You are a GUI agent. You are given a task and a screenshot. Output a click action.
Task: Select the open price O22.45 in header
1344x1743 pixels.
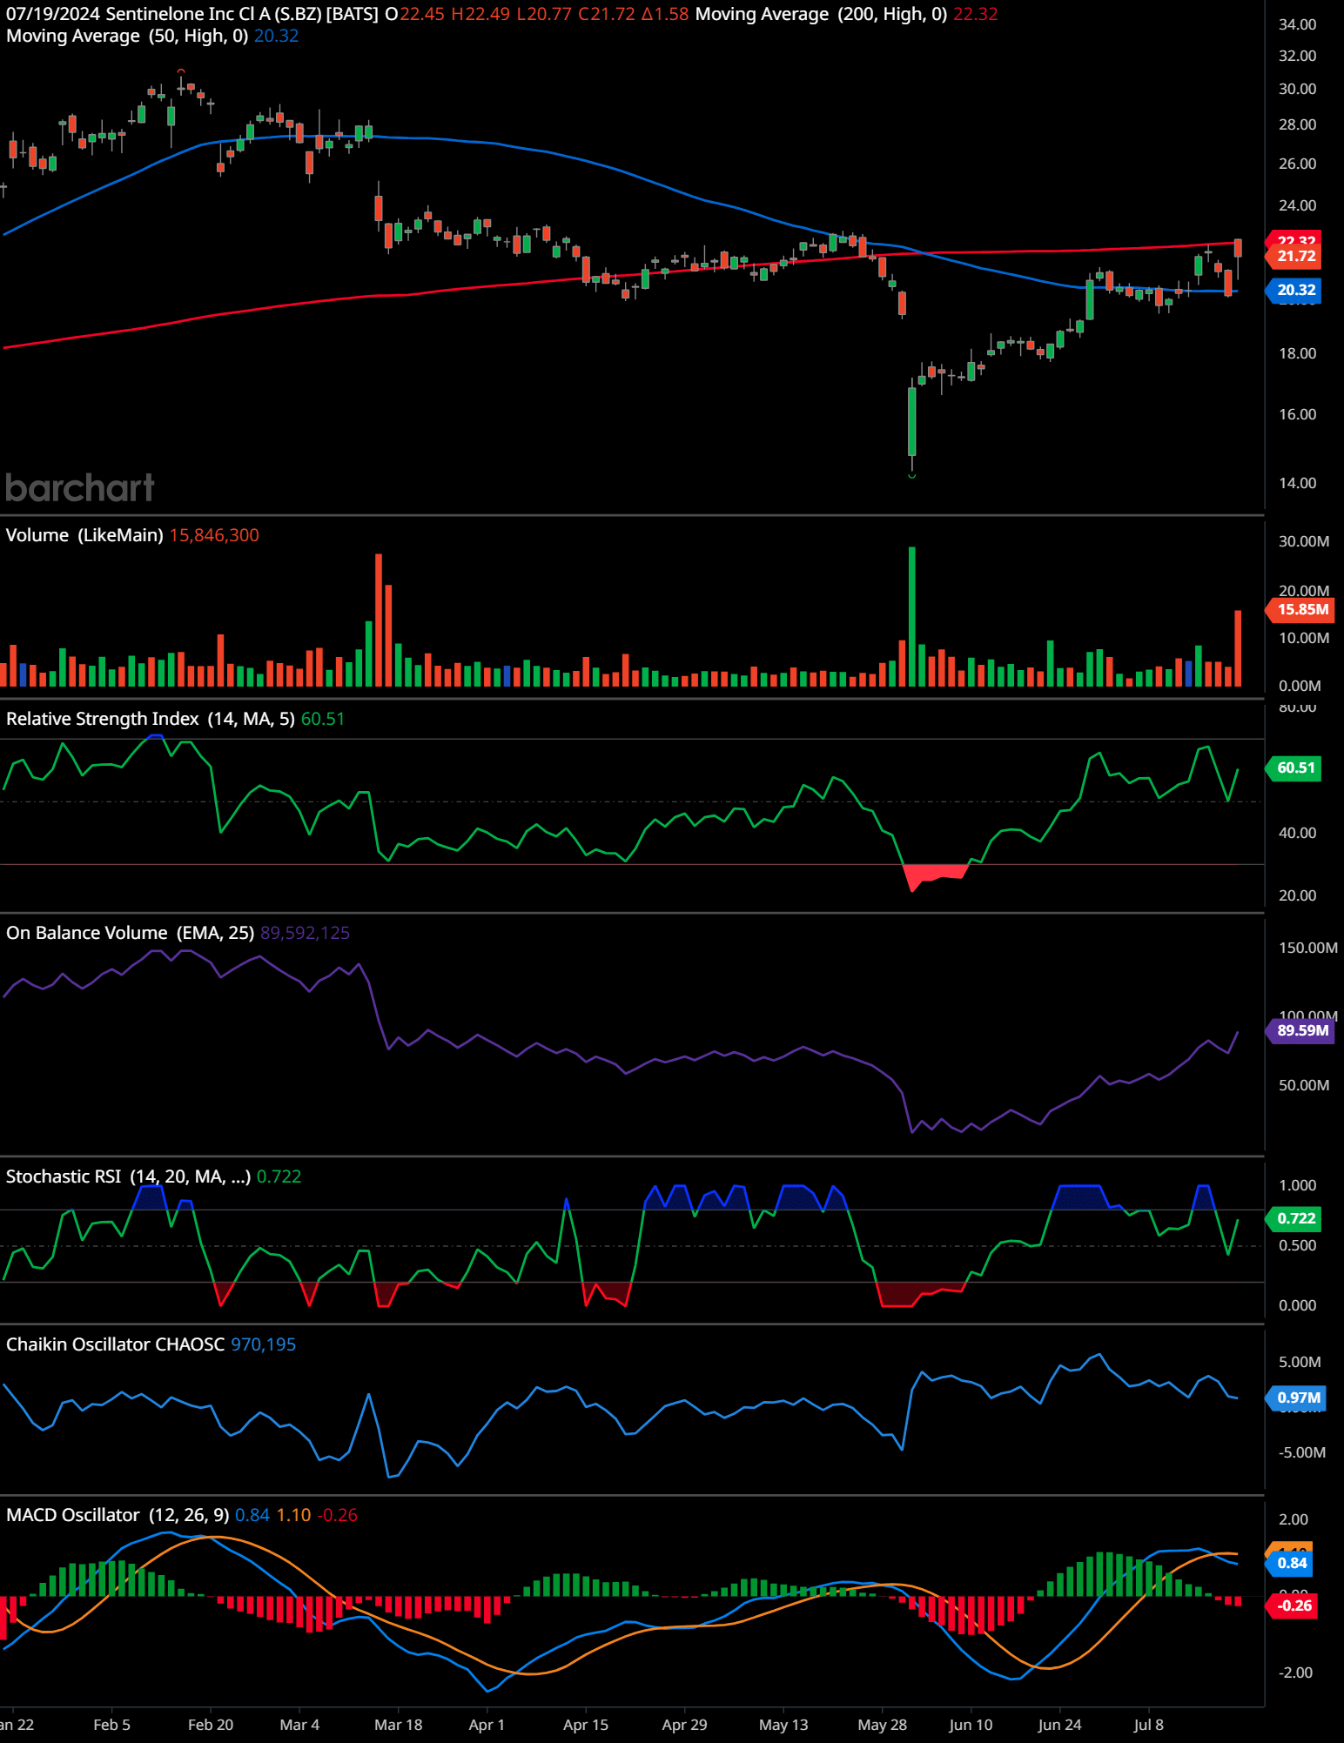414,14
